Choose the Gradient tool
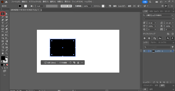175x91 pixels. pos(7,41)
